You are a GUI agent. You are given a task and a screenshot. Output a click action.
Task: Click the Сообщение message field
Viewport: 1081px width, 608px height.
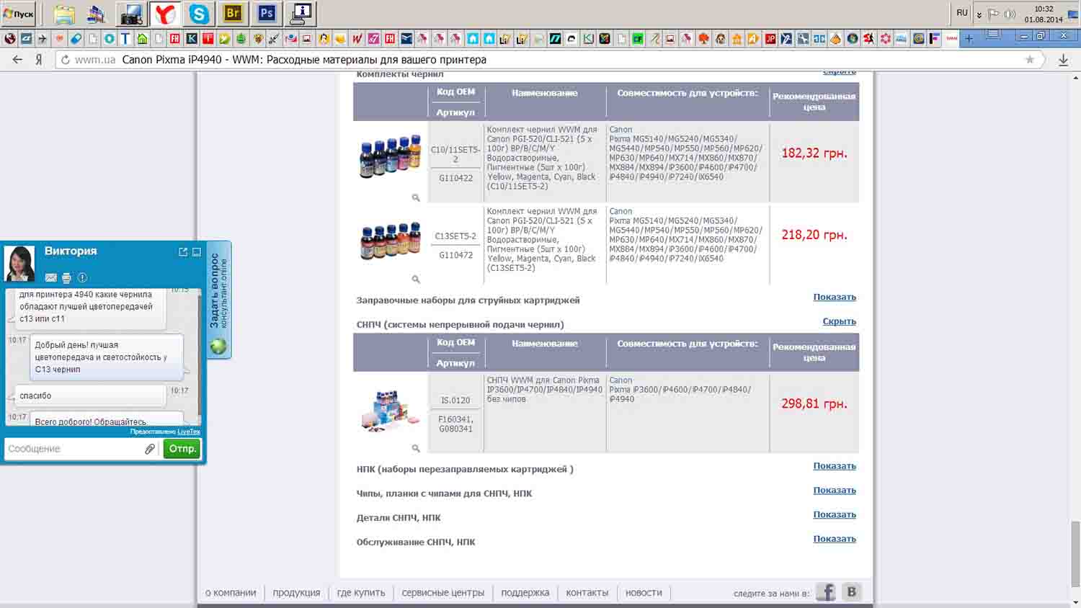74,449
